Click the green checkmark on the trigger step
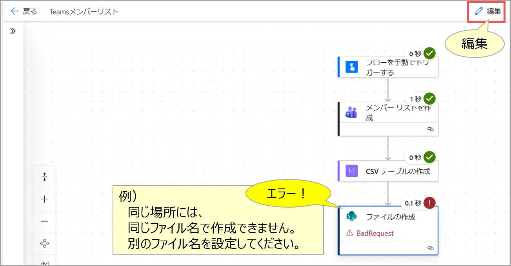Screen dimensions: 511x266 click(430, 53)
